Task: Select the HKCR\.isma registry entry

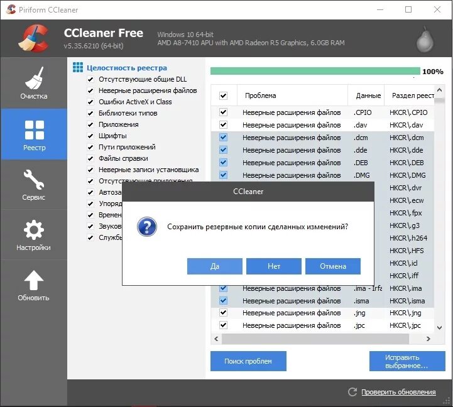Action: click(407, 301)
